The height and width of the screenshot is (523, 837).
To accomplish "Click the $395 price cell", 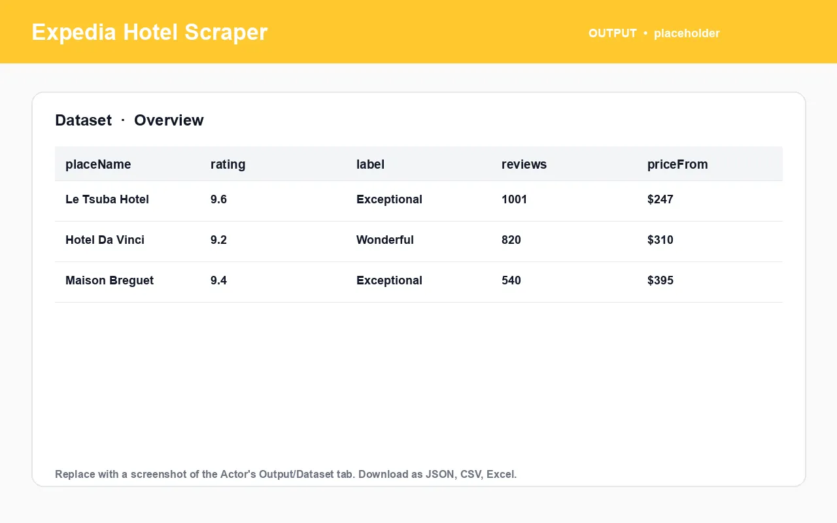I will click(660, 280).
